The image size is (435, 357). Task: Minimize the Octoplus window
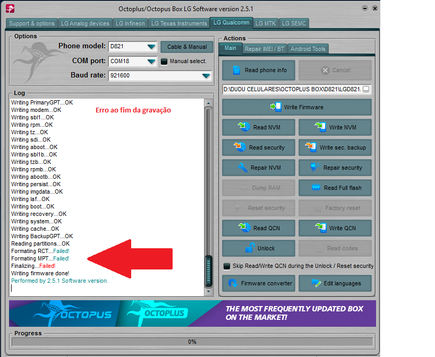365,8
